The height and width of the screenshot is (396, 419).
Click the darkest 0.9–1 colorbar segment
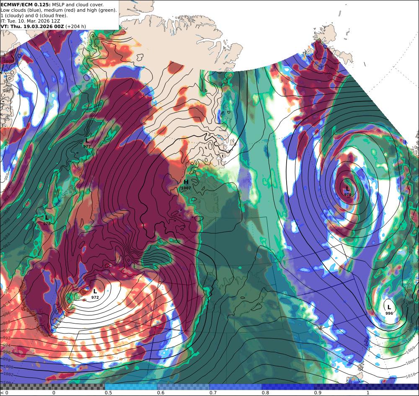pyautogui.click(x=340, y=387)
